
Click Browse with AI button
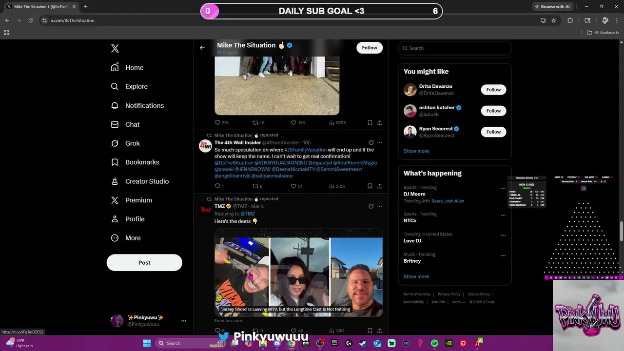point(552,7)
